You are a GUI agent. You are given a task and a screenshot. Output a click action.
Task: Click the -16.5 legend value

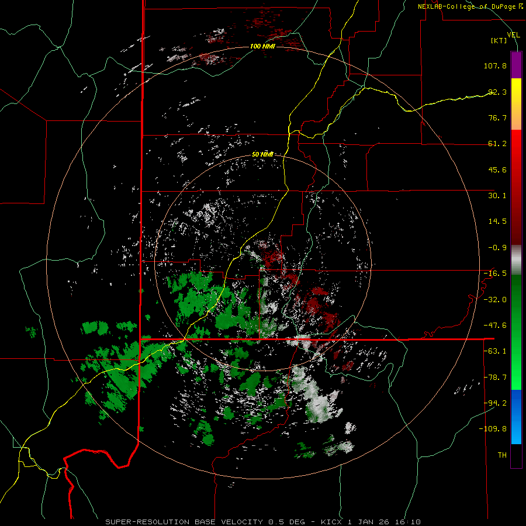click(x=495, y=274)
